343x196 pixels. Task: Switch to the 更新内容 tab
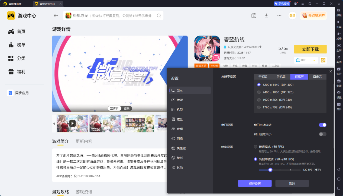pos(84,141)
